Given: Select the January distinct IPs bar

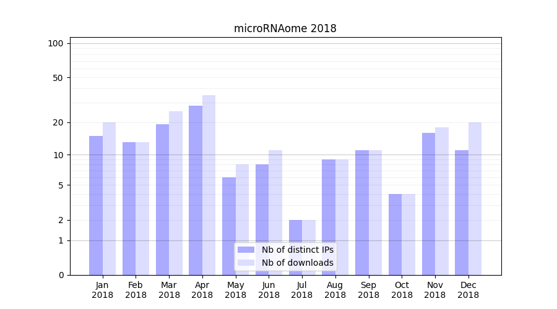Looking at the screenshot, I should coord(96,205).
